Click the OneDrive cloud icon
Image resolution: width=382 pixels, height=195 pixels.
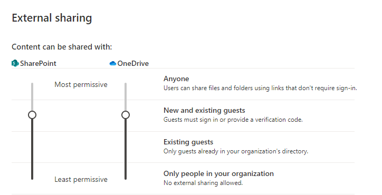click(x=113, y=64)
